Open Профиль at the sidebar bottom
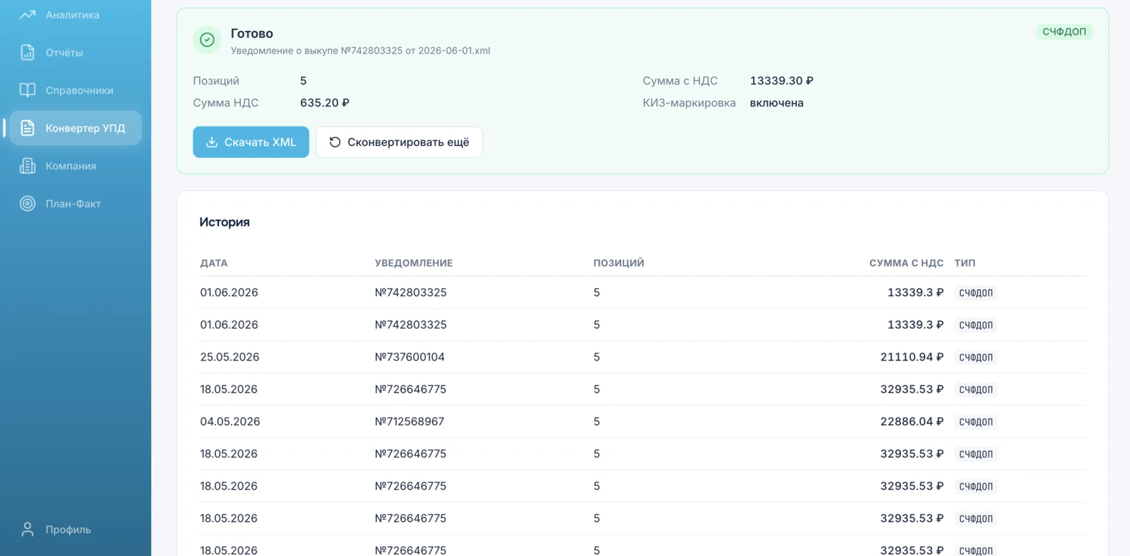The image size is (1130, 556). [x=75, y=529]
